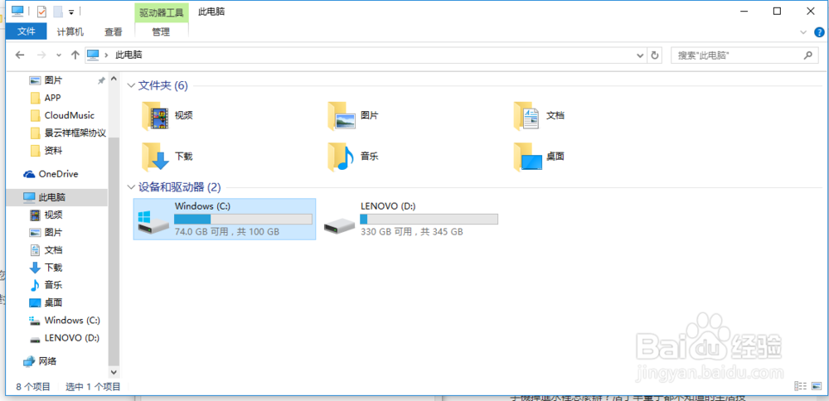Screen dimensions: 829x401
Task: Click 此电脑 in address bar breadcrumb
Action: (128, 55)
